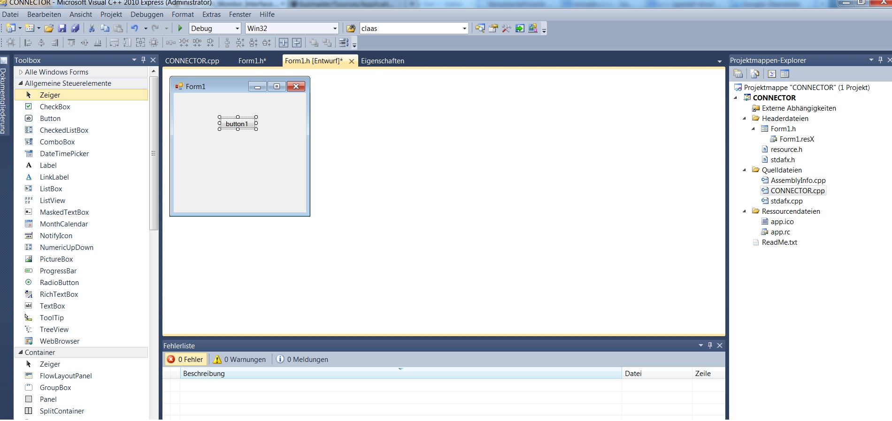Open the Datei menu
The width and height of the screenshot is (892, 421).
pos(10,15)
